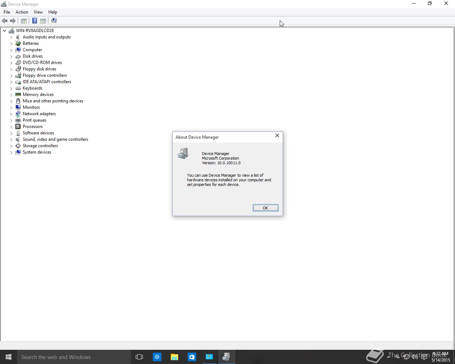455x364 pixels.
Task: Click the Forward arrow toolbar icon
Action: click(13, 21)
